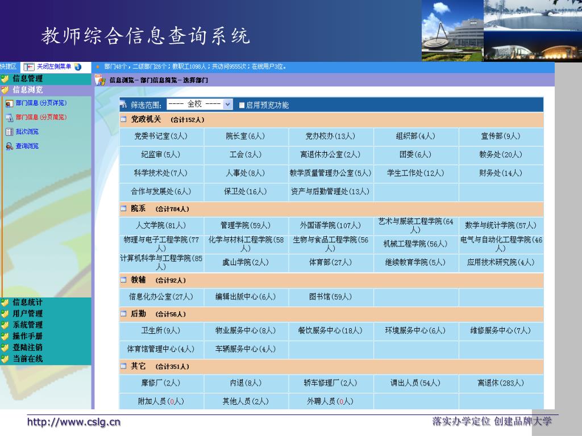Select 离退休(283人)
The image size is (582, 436).
click(x=501, y=383)
